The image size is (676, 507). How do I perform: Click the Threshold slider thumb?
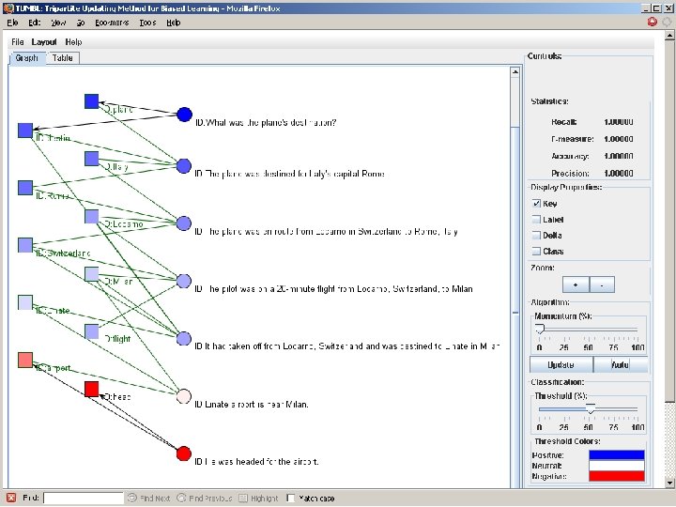591,408
